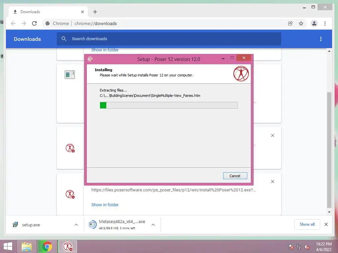This screenshot has width=338, height=253.
Task: Click Show in folder under Poser download URL
Action: (105, 205)
